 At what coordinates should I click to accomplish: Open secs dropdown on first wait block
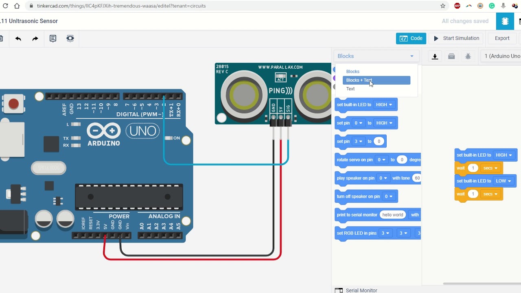click(x=490, y=168)
